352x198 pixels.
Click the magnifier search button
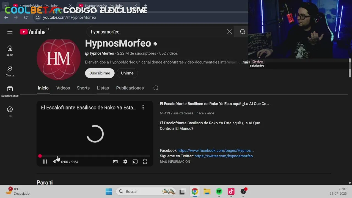click(x=243, y=32)
